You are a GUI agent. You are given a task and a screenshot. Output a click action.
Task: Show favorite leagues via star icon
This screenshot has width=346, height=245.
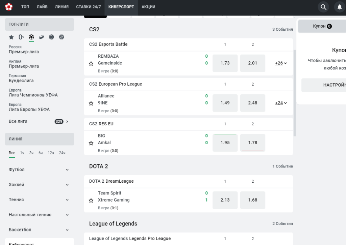click(11, 37)
